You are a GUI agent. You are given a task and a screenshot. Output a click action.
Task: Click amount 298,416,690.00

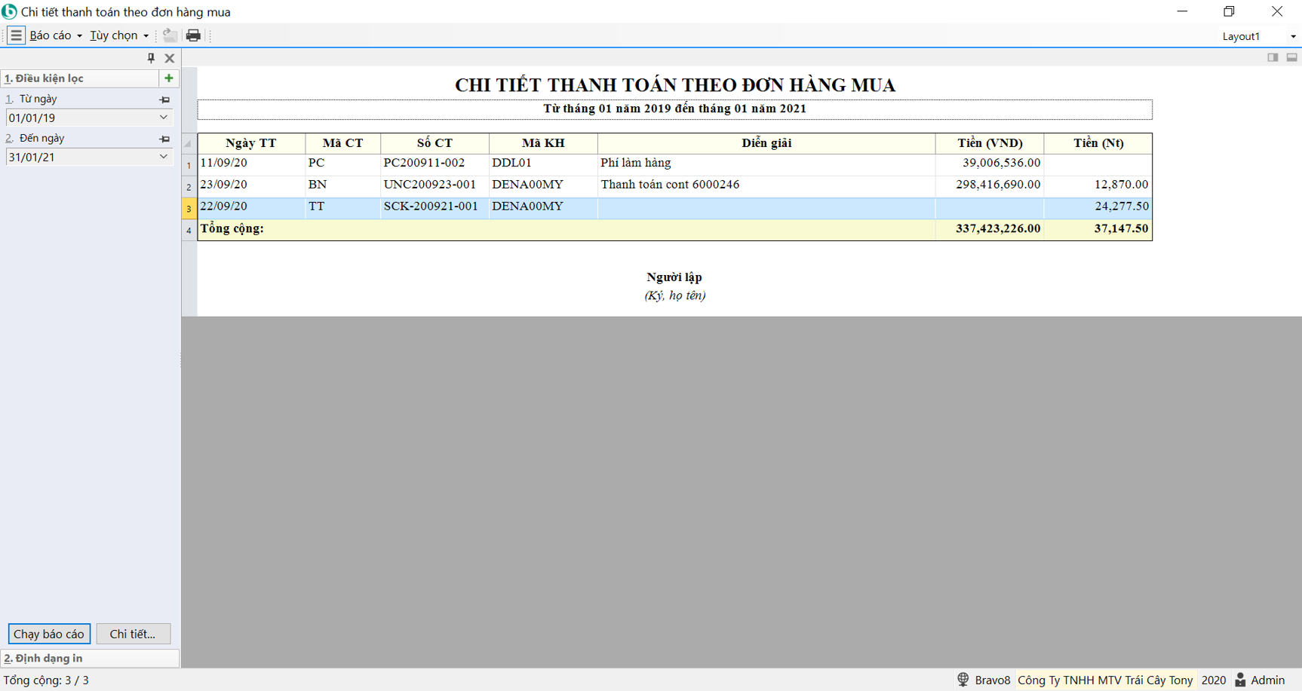click(x=990, y=185)
